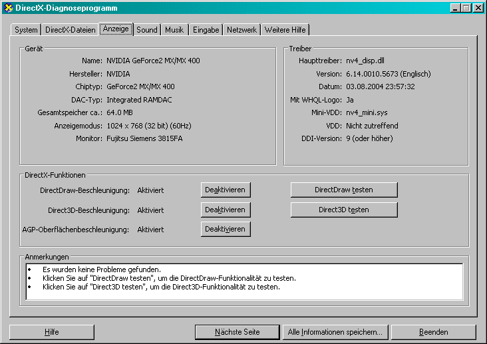
Task: Click Aktiviert status beside Direct3D-Beschleunigung
Action: click(x=150, y=210)
